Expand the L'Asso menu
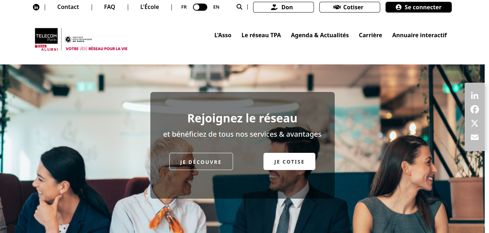 (223, 35)
